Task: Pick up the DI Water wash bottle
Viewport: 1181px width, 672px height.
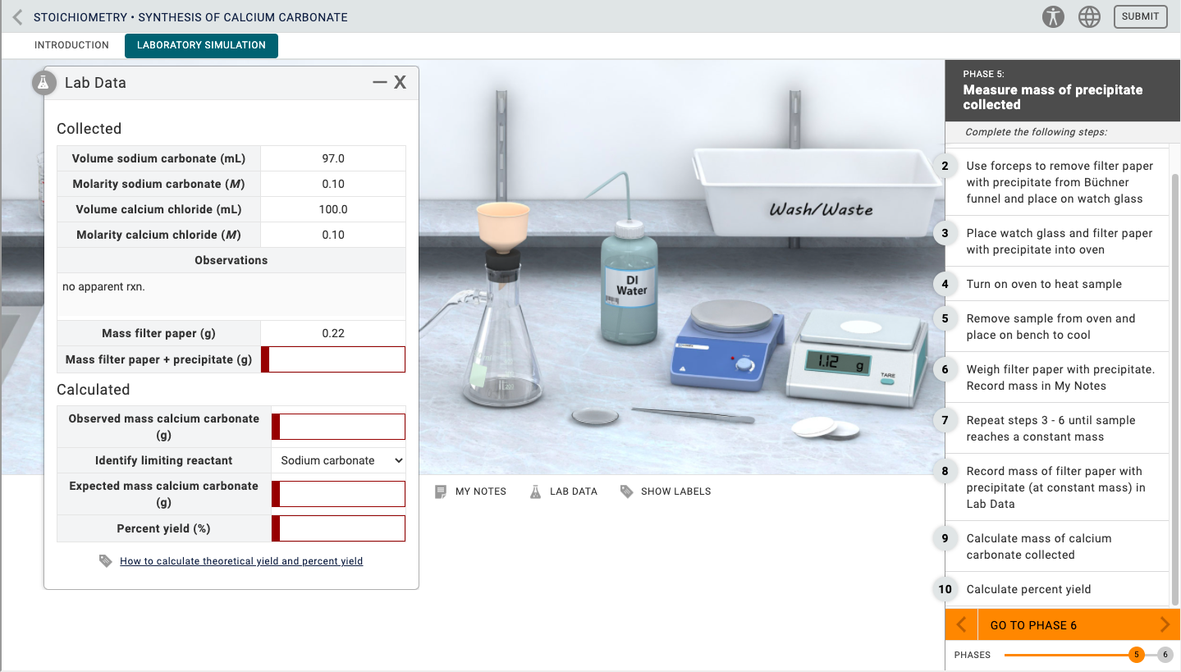Action: (629, 283)
